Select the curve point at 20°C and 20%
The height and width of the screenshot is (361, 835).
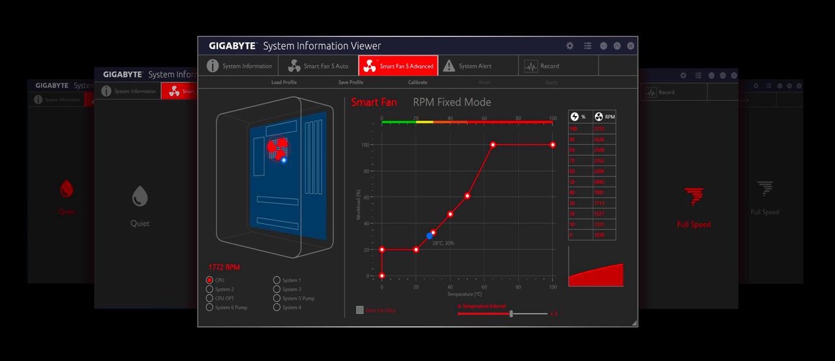click(x=416, y=249)
